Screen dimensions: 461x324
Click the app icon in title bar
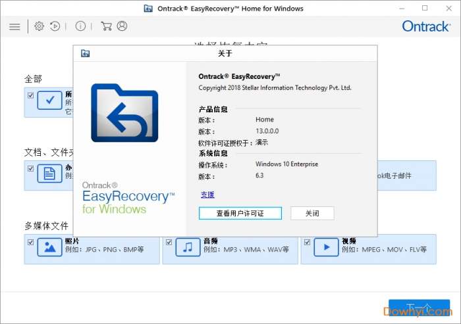pyautogui.click(x=148, y=9)
